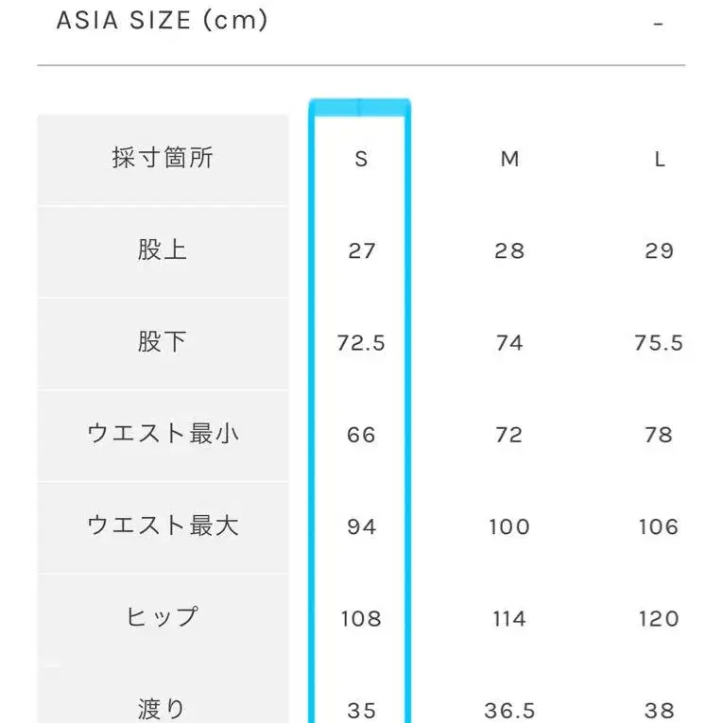This screenshot has width=723, height=723.
Task: Click the 股上 row label
Action: 163,250
